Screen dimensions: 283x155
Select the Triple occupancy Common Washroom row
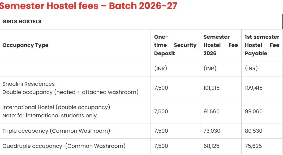56,131
